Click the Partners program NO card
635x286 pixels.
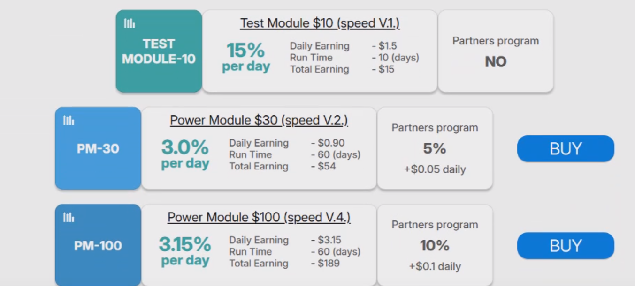496,51
